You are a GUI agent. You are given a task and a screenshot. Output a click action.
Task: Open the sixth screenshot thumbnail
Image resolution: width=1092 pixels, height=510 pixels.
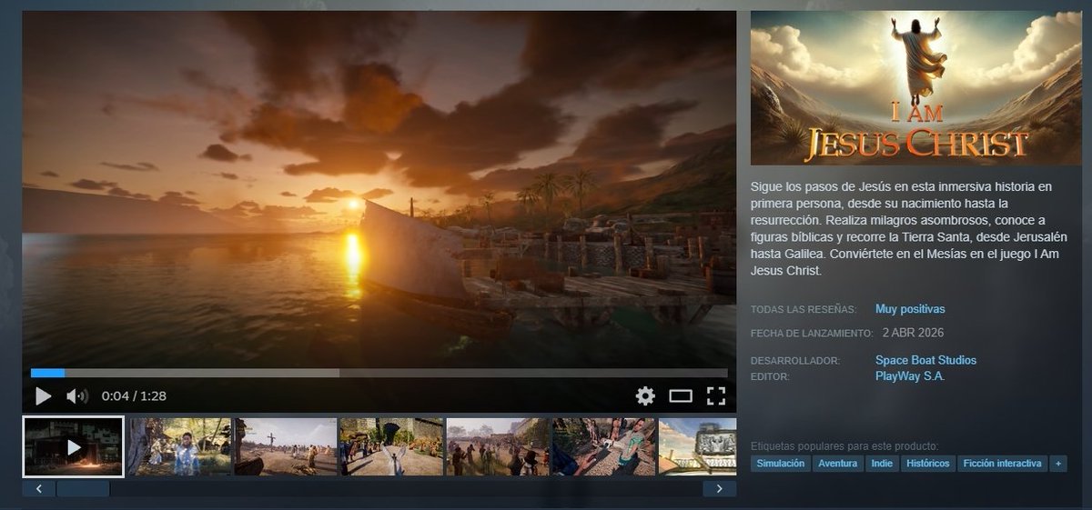click(x=603, y=446)
